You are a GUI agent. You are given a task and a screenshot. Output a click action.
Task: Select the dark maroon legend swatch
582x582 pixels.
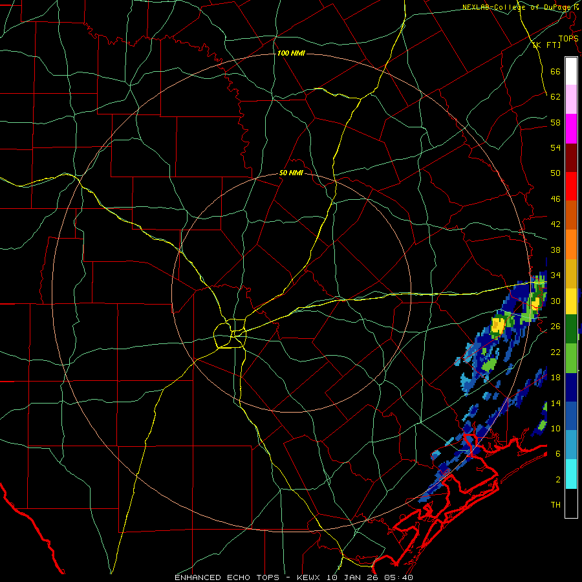click(x=571, y=158)
